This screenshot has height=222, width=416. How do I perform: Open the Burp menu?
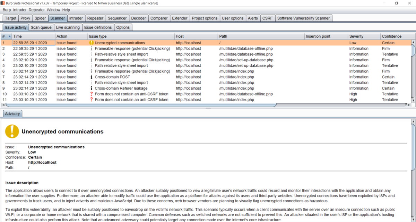point(7,10)
